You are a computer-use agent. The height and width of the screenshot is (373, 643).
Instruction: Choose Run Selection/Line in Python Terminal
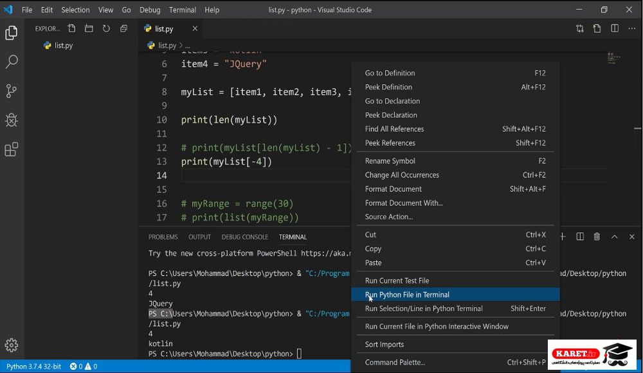coord(455,309)
